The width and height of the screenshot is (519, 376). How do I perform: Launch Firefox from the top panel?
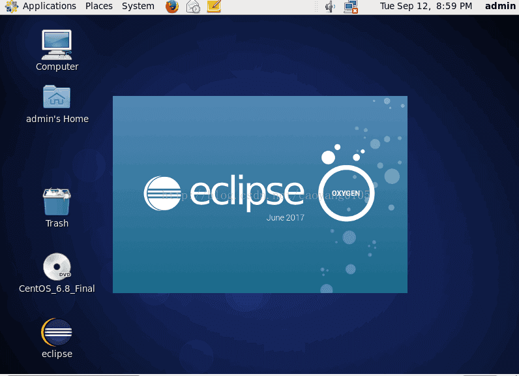click(172, 7)
